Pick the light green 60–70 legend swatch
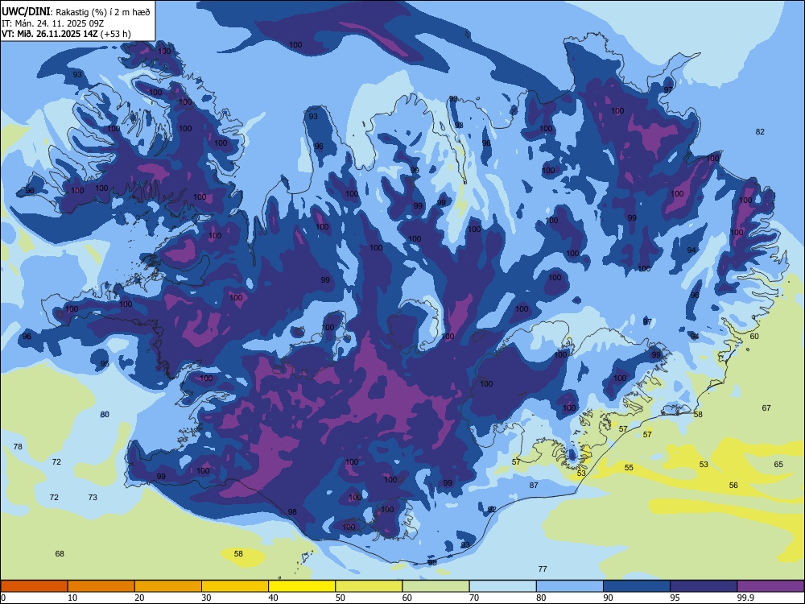 [436, 586]
